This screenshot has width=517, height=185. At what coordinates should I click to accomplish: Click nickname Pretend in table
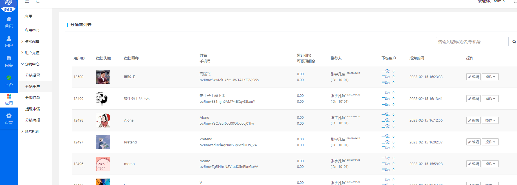tap(130, 142)
